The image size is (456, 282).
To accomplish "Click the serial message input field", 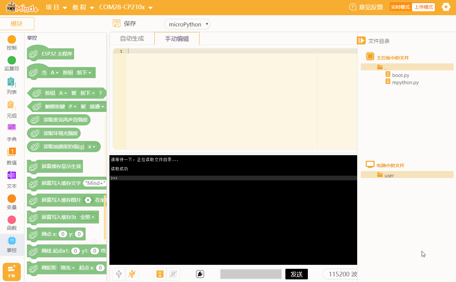I will pos(251,274).
